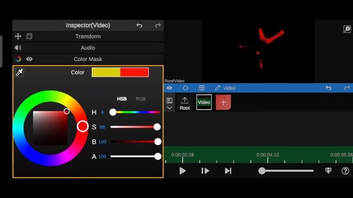Click the H hue slider handle
This screenshot has width=353, height=198.
(113, 112)
